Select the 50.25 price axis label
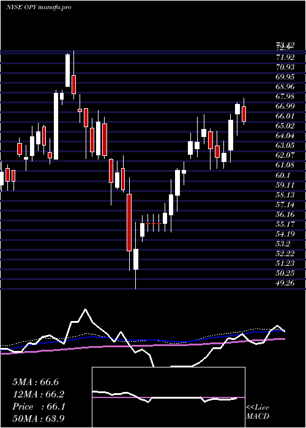Screen dimensions: 306x428 285,273
